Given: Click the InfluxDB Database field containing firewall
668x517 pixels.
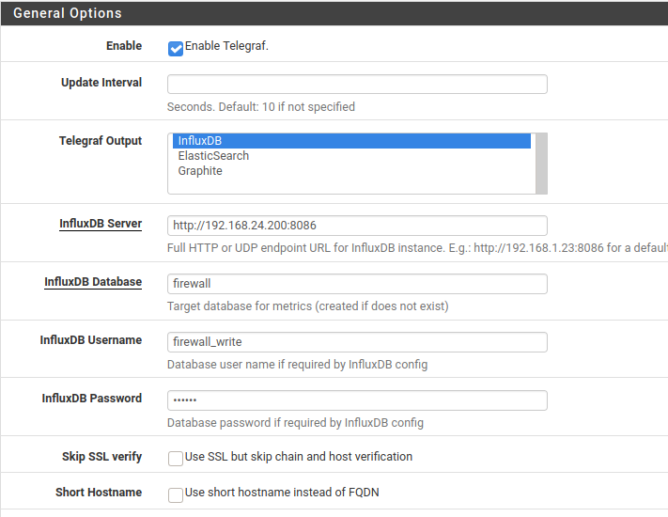Looking at the screenshot, I should [357, 284].
